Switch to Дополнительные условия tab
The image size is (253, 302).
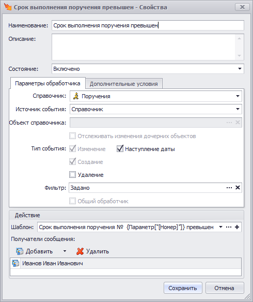(124, 84)
